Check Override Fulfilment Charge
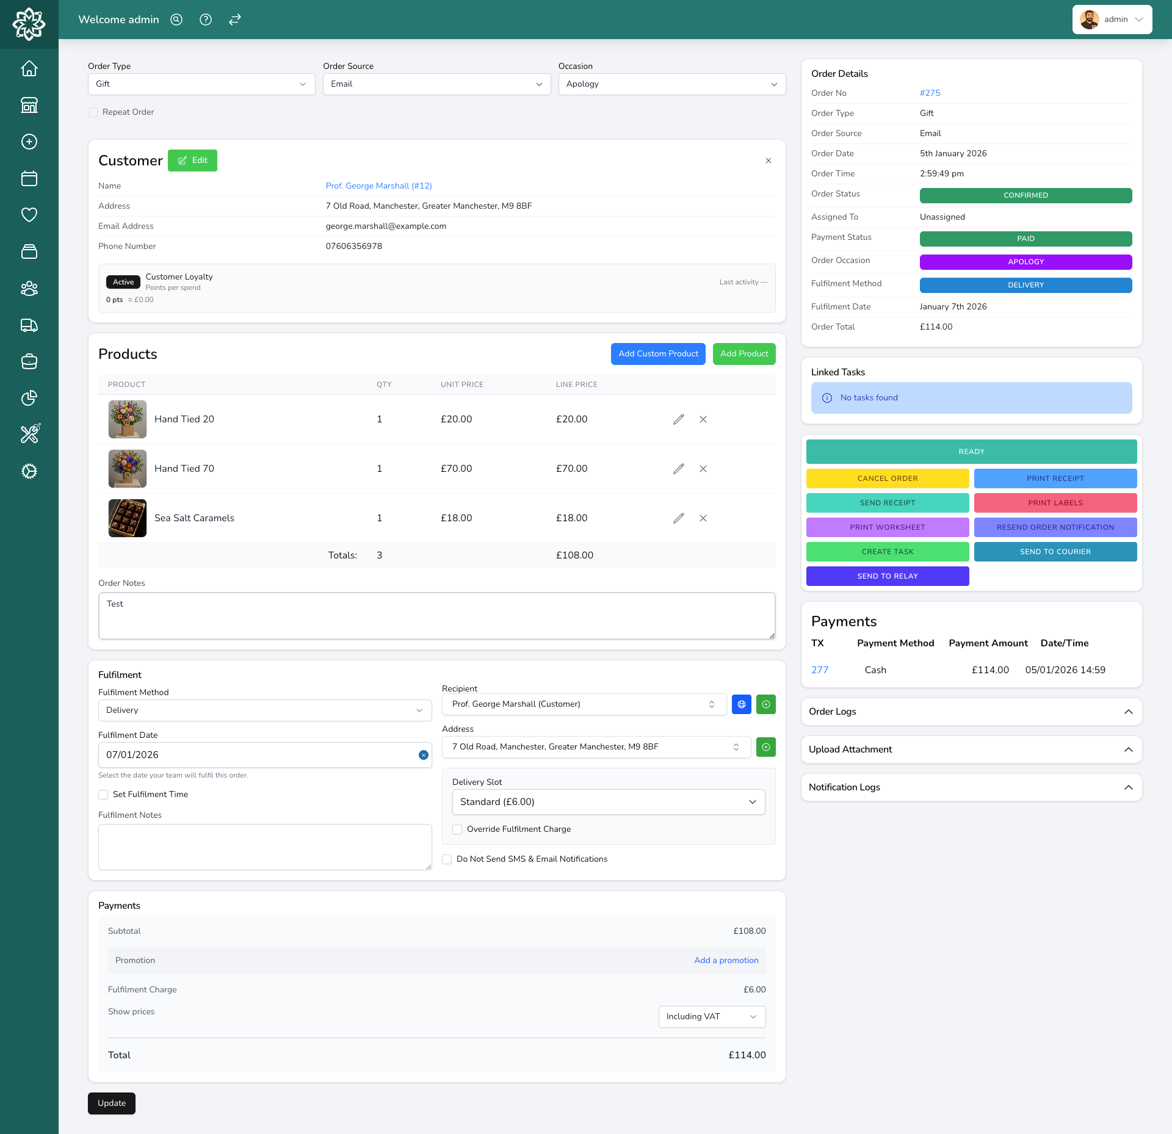 [457, 829]
